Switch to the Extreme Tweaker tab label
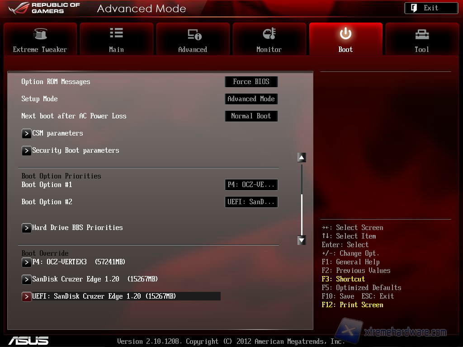This screenshot has width=463, height=347. [x=40, y=50]
